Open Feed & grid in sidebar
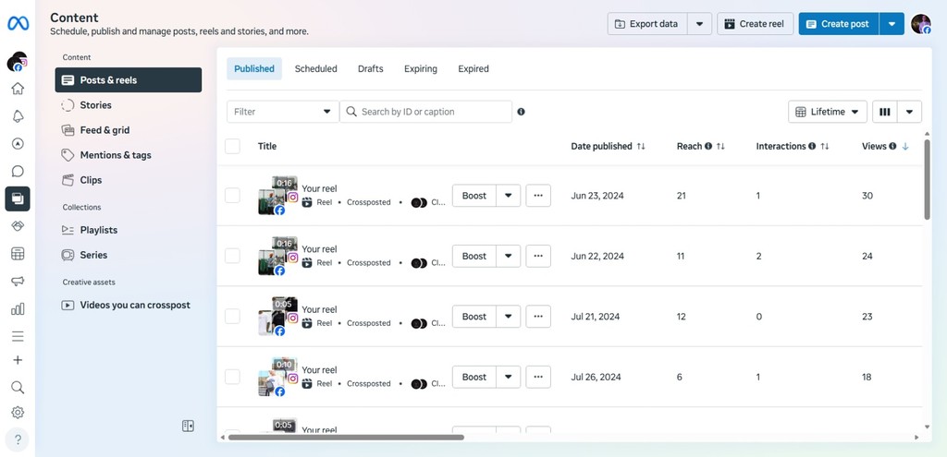The width and height of the screenshot is (947, 457). [128, 129]
